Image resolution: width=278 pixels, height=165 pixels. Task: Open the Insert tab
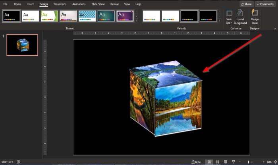pyautogui.click(x=30, y=4)
